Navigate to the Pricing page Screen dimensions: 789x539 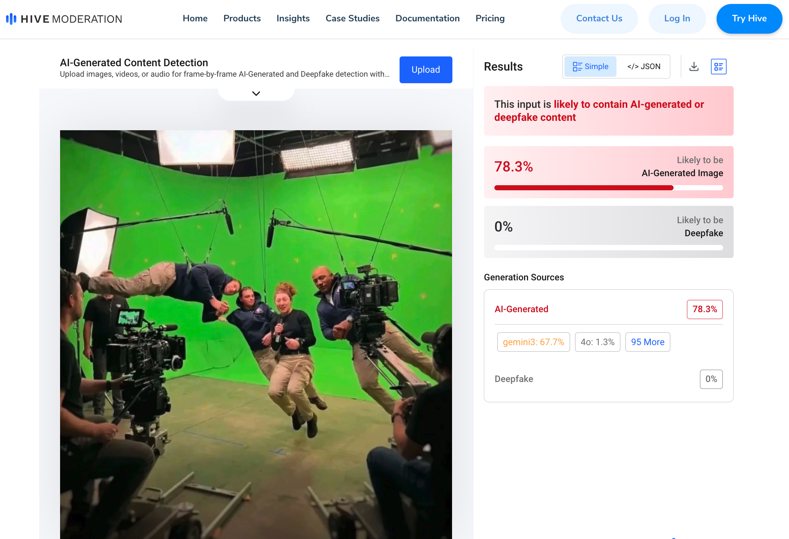pyautogui.click(x=490, y=18)
